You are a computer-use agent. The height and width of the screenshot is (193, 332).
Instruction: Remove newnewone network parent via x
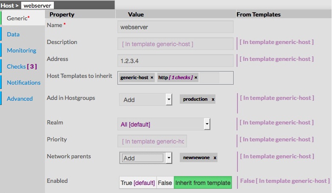coord(215,157)
